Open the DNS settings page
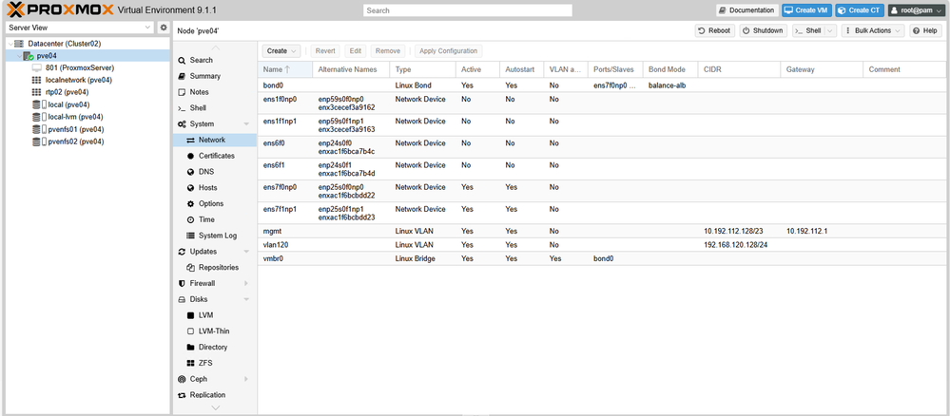This screenshot has width=950, height=416. [206, 172]
